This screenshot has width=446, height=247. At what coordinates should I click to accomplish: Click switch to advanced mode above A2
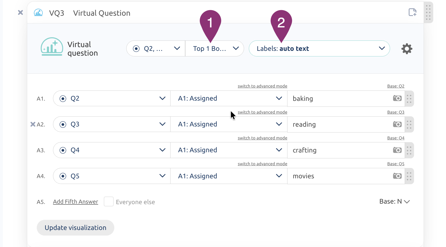click(262, 112)
